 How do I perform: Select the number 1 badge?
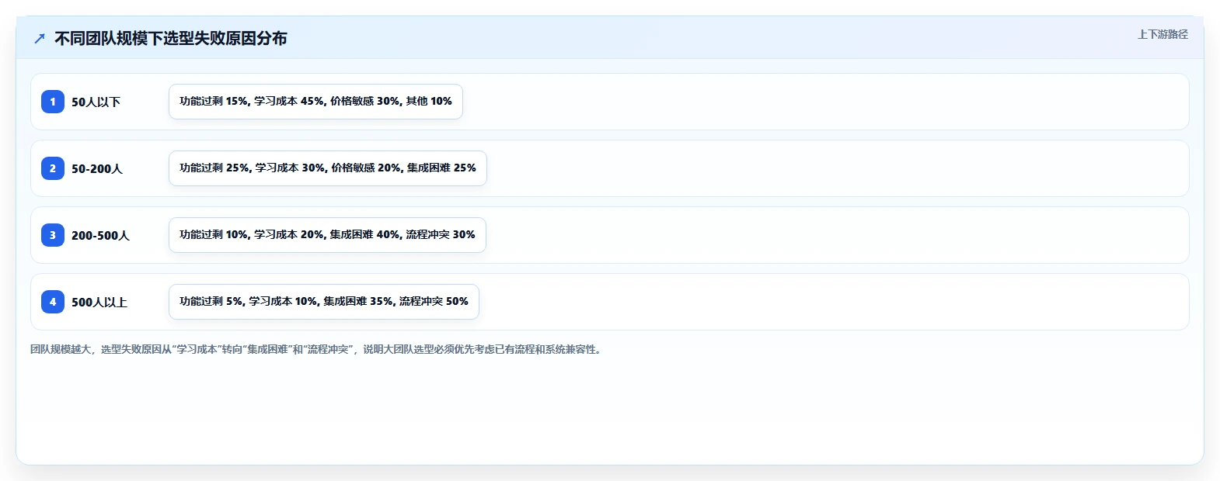click(53, 102)
